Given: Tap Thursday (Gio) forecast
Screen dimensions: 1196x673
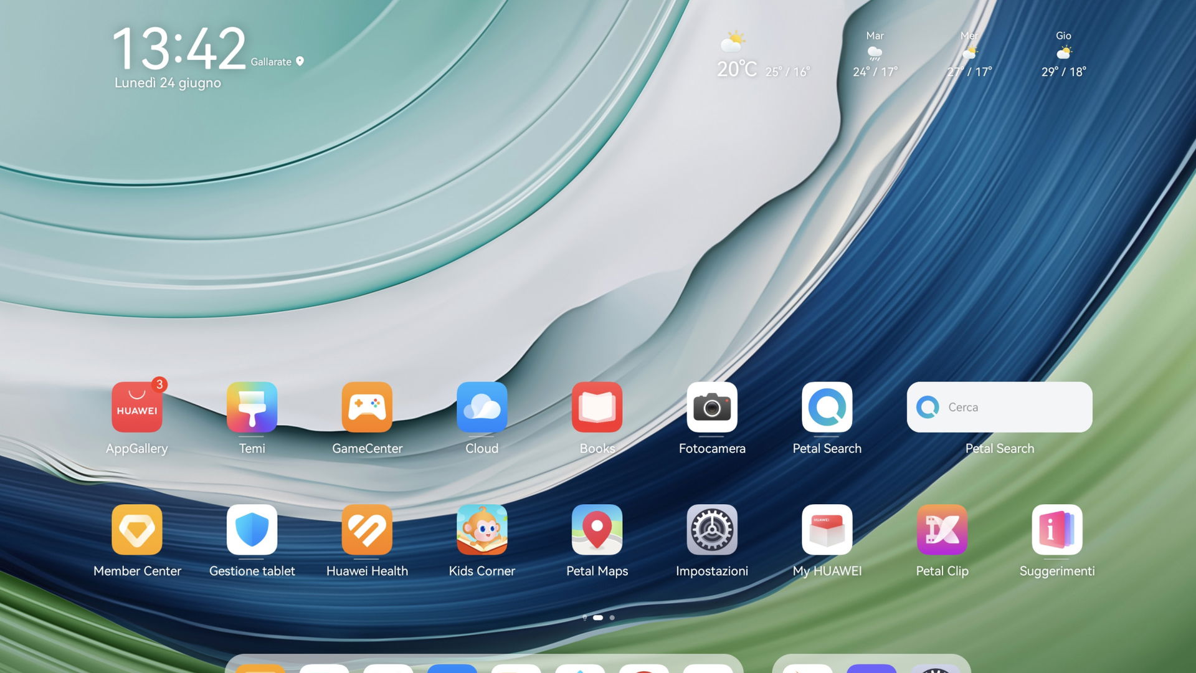Looking at the screenshot, I should (x=1063, y=55).
